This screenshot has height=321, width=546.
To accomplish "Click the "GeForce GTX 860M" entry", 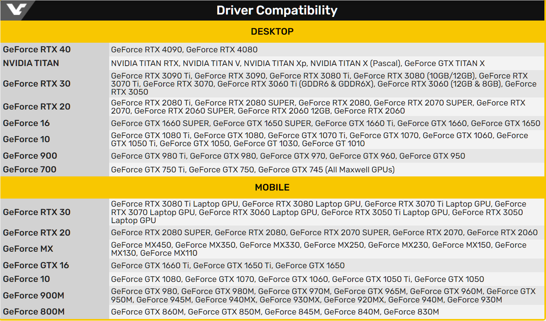I will [147, 312].
